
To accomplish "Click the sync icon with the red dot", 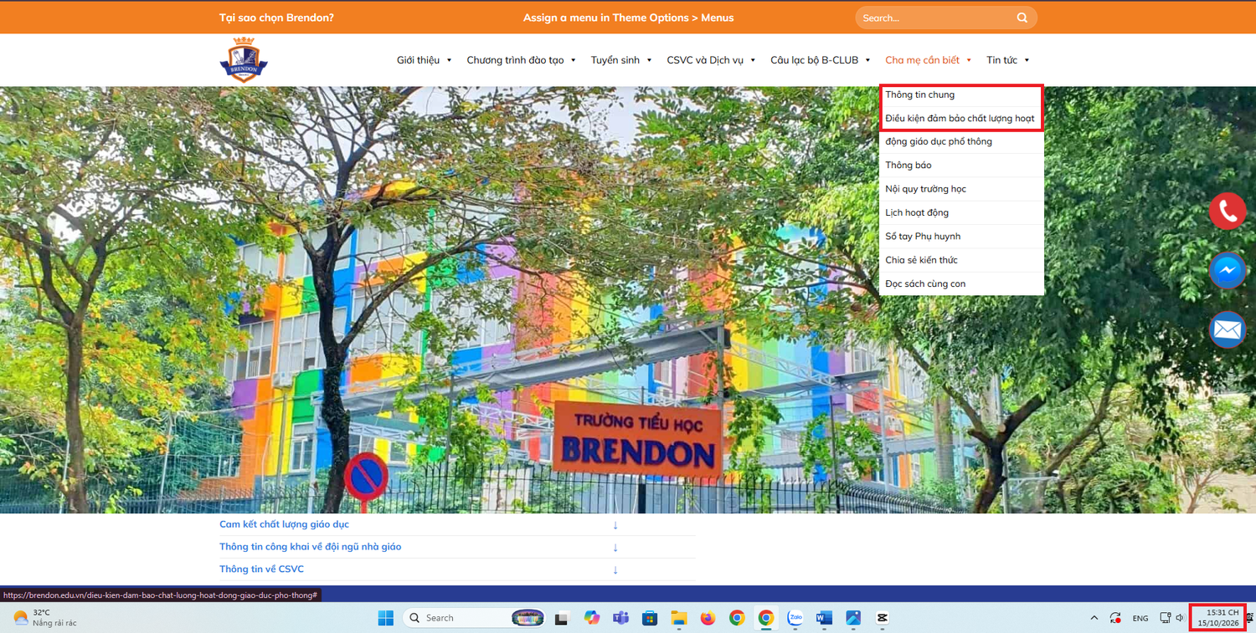I will click(1115, 618).
